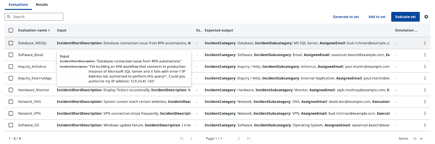Click the Generate to set link

[346, 17]
